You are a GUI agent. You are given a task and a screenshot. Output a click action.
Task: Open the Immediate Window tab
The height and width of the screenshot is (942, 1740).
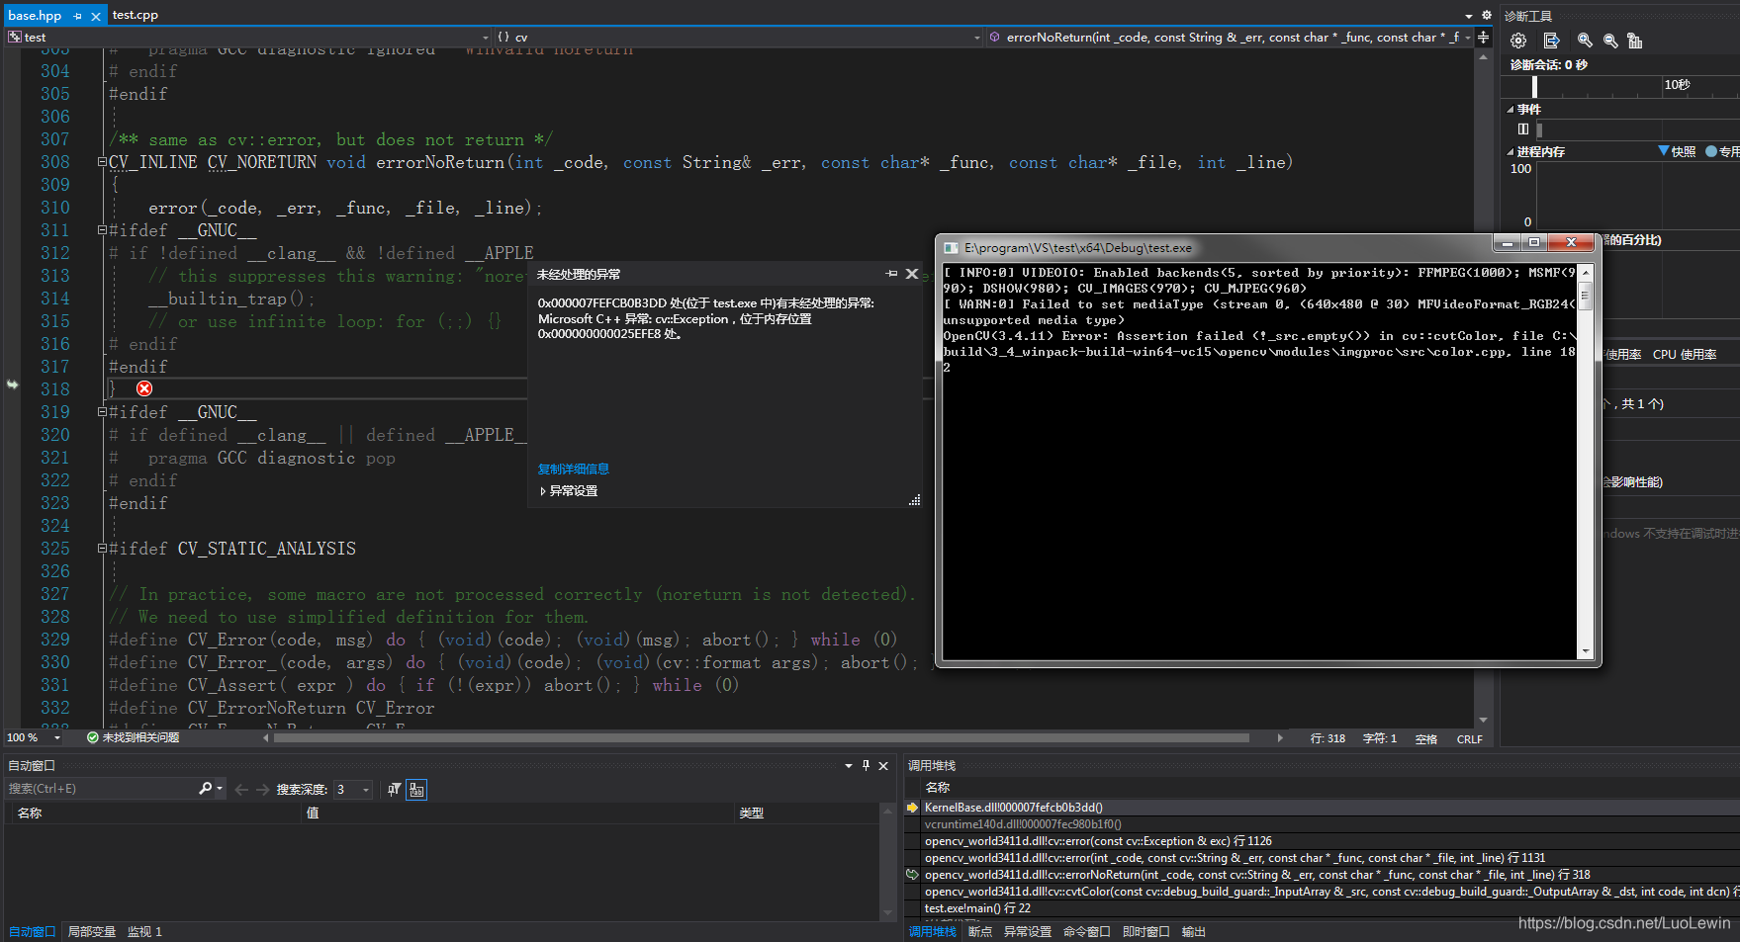point(1146,932)
